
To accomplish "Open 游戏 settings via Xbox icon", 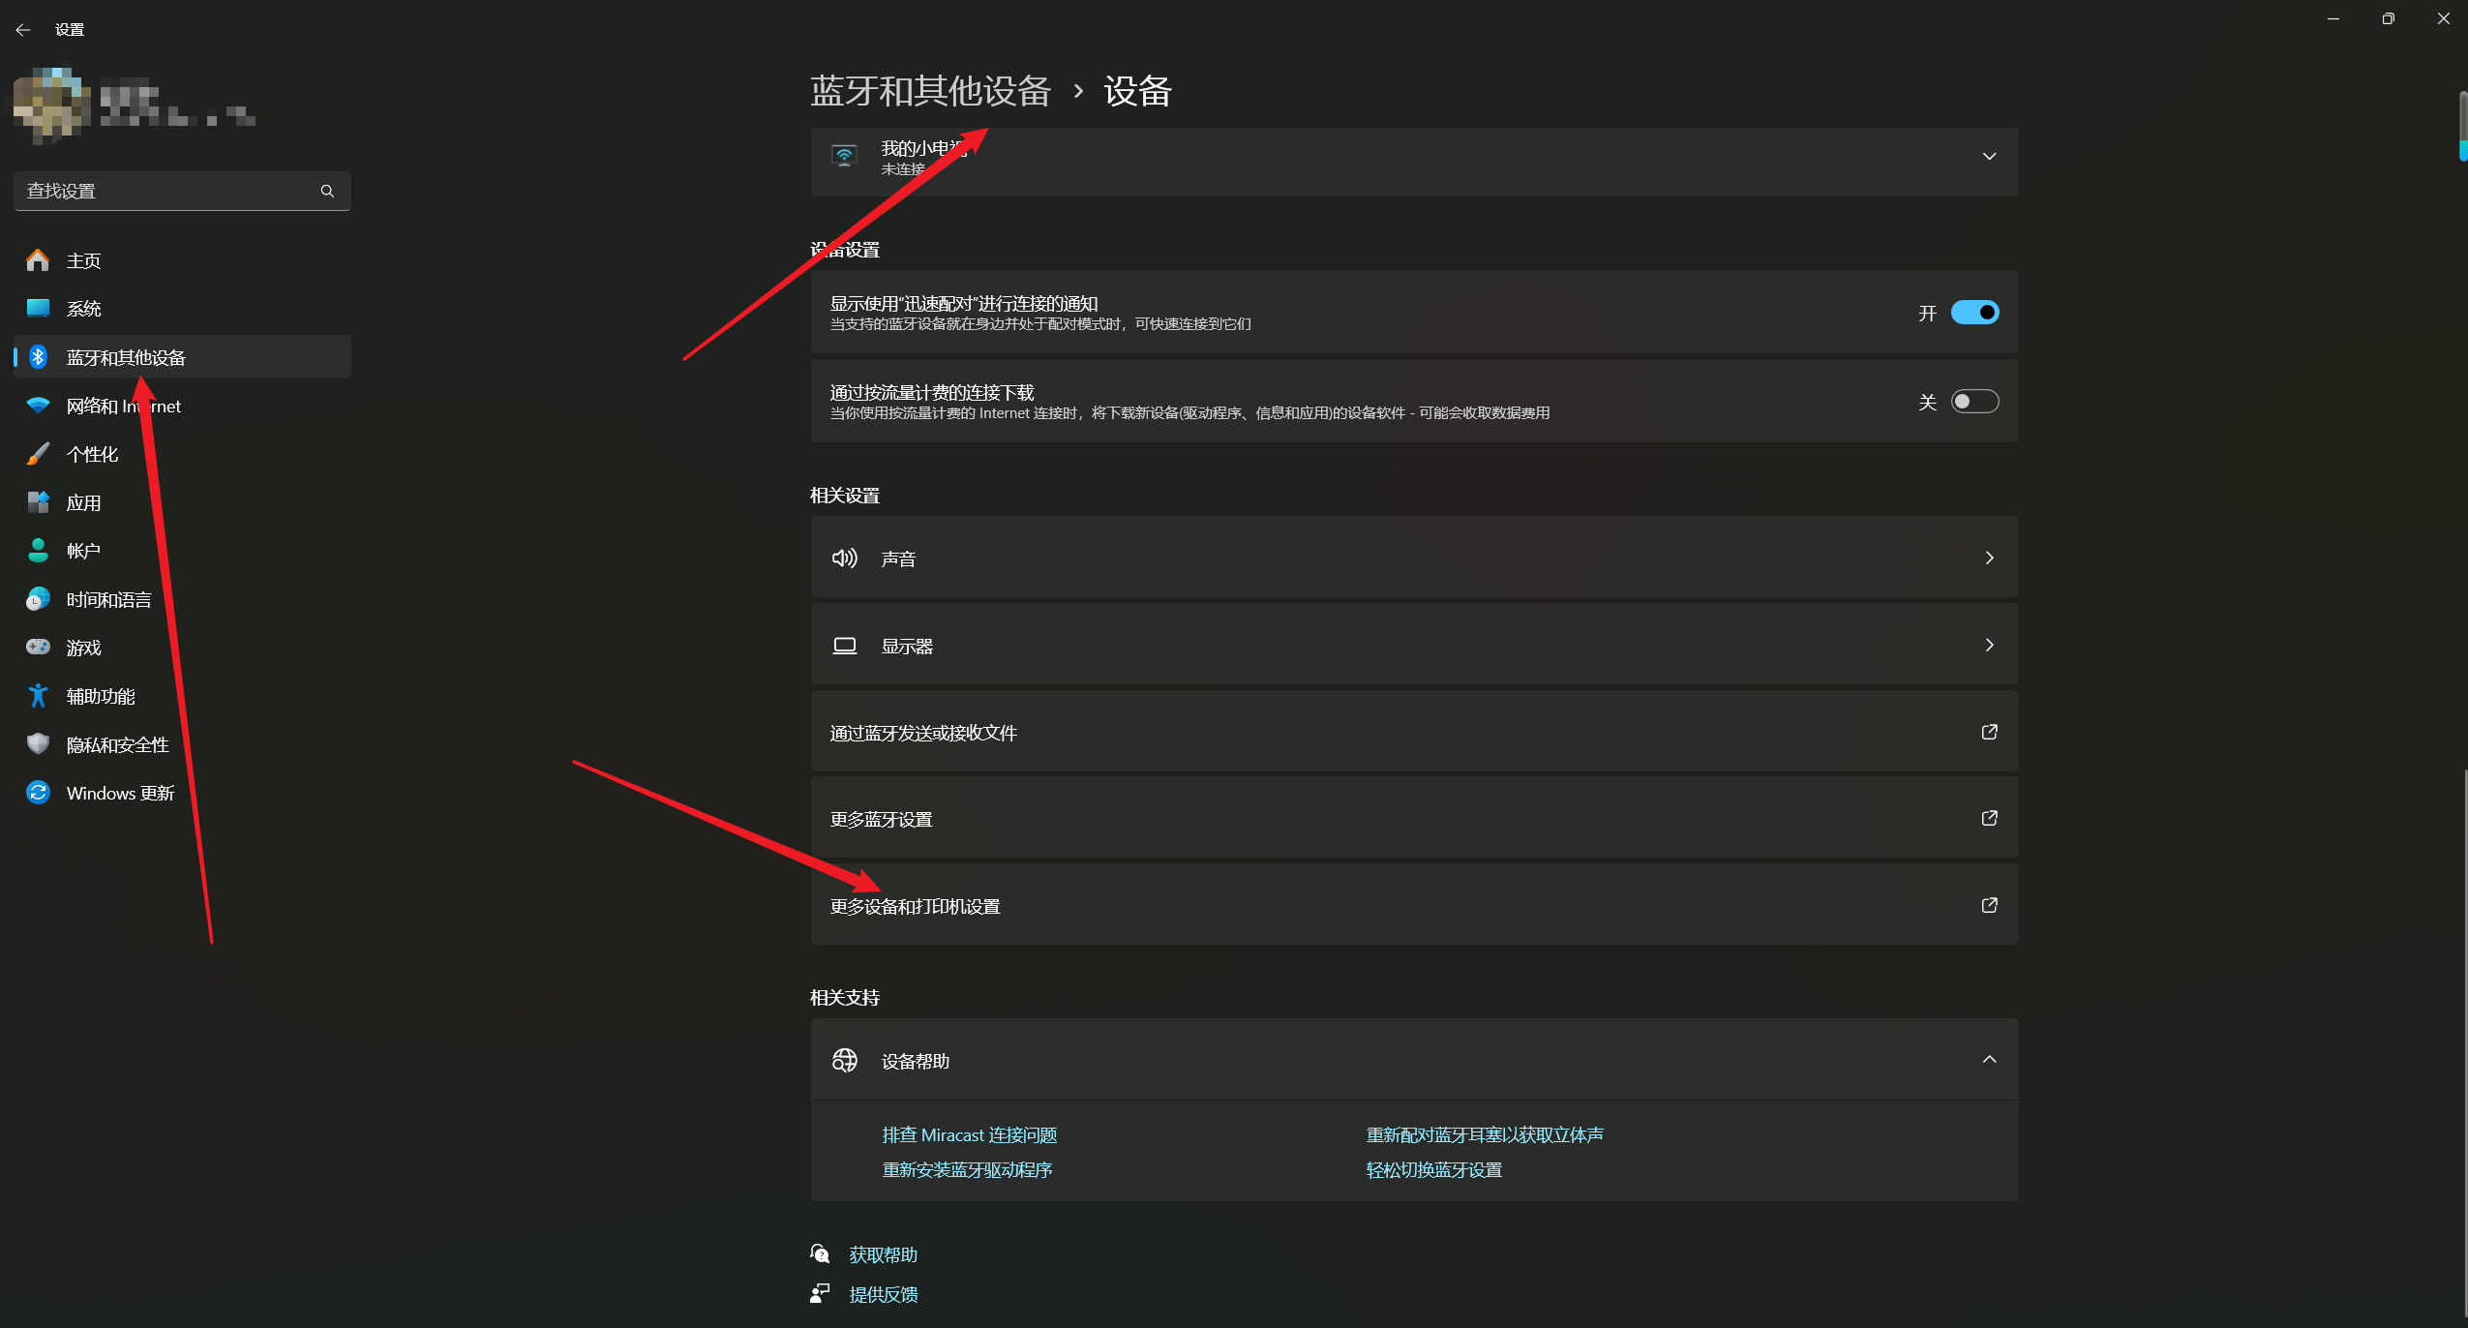I will [x=38, y=647].
